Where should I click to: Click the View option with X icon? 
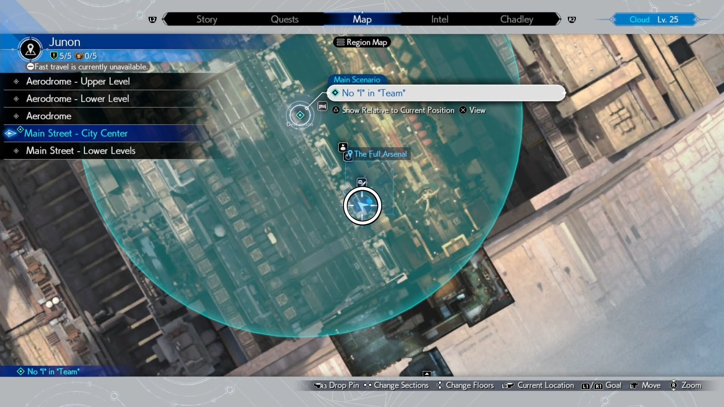(x=472, y=110)
